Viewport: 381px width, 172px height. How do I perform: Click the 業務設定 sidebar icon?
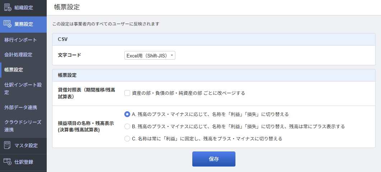8,24
